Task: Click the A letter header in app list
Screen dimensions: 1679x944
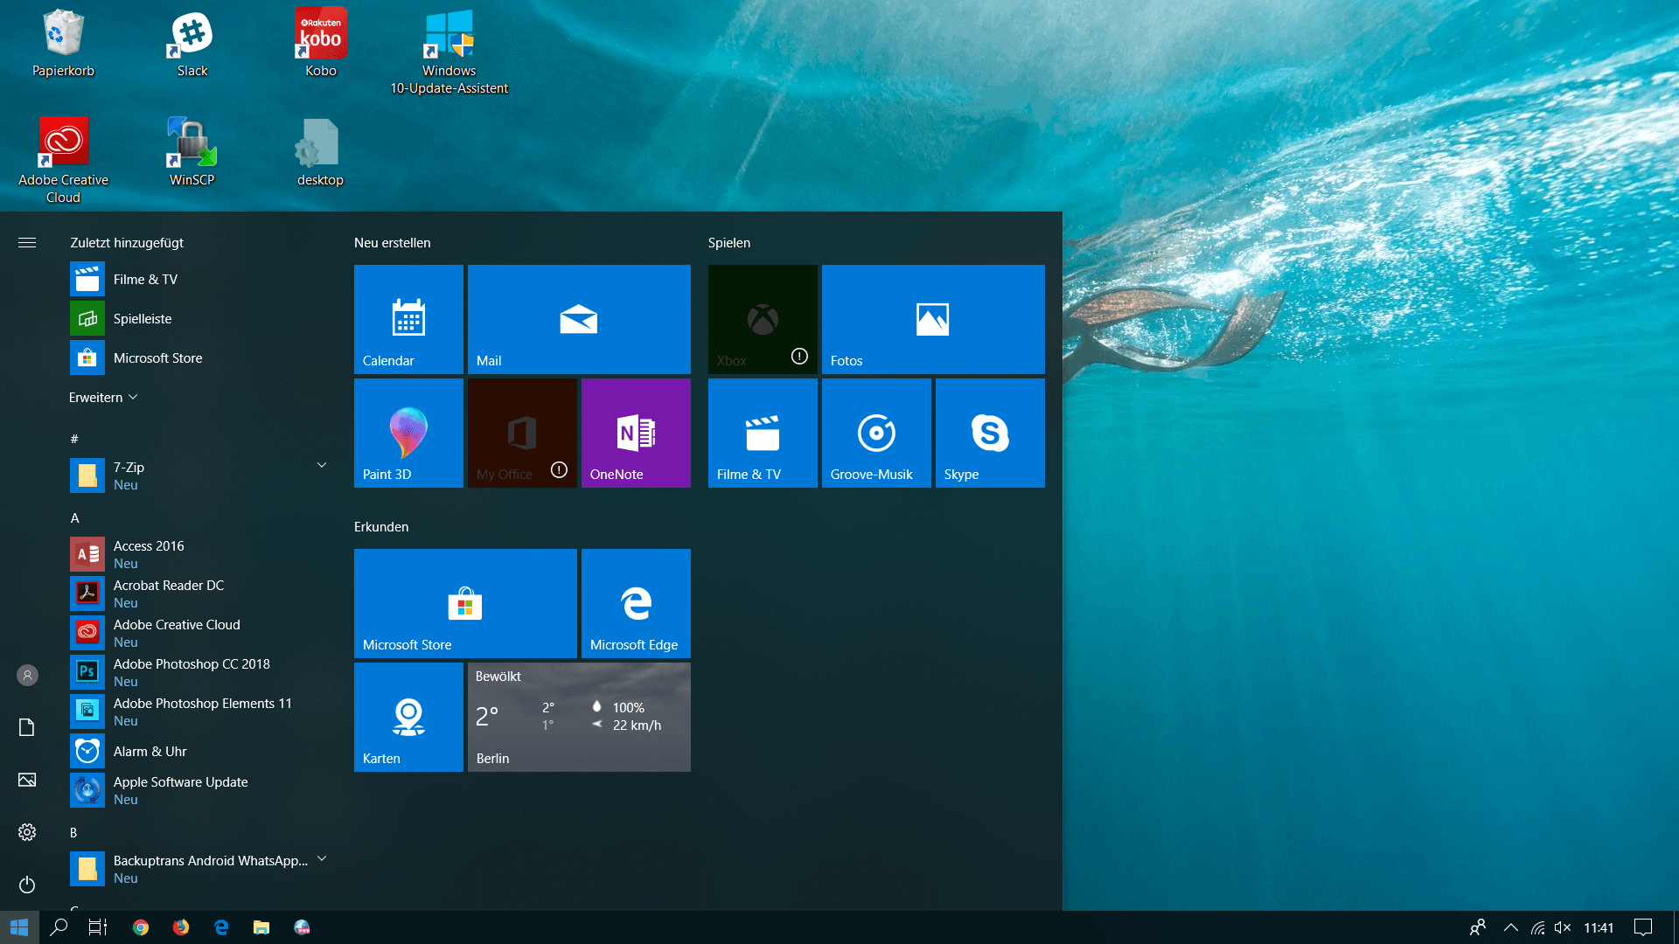Action: pyautogui.click(x=74, y=517)
